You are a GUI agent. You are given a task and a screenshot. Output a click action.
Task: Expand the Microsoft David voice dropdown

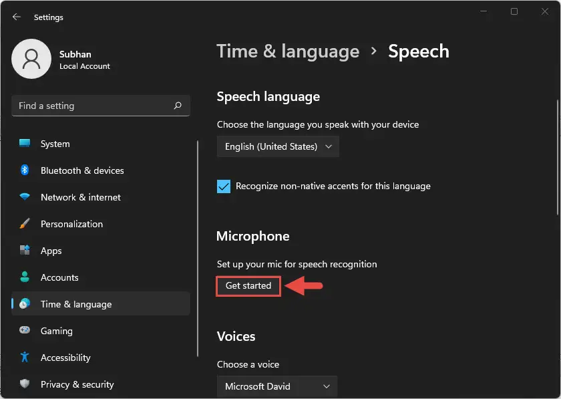click(277, 386)
